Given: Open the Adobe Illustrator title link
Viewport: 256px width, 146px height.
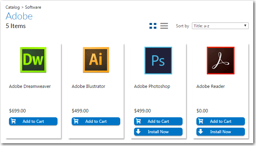Looking at the screenshot, I should pyautogui.click(x=88, y=86).
